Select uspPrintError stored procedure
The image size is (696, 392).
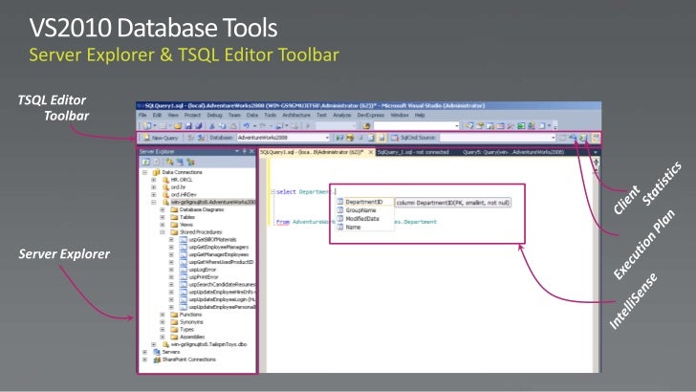(x=204, y=277)
